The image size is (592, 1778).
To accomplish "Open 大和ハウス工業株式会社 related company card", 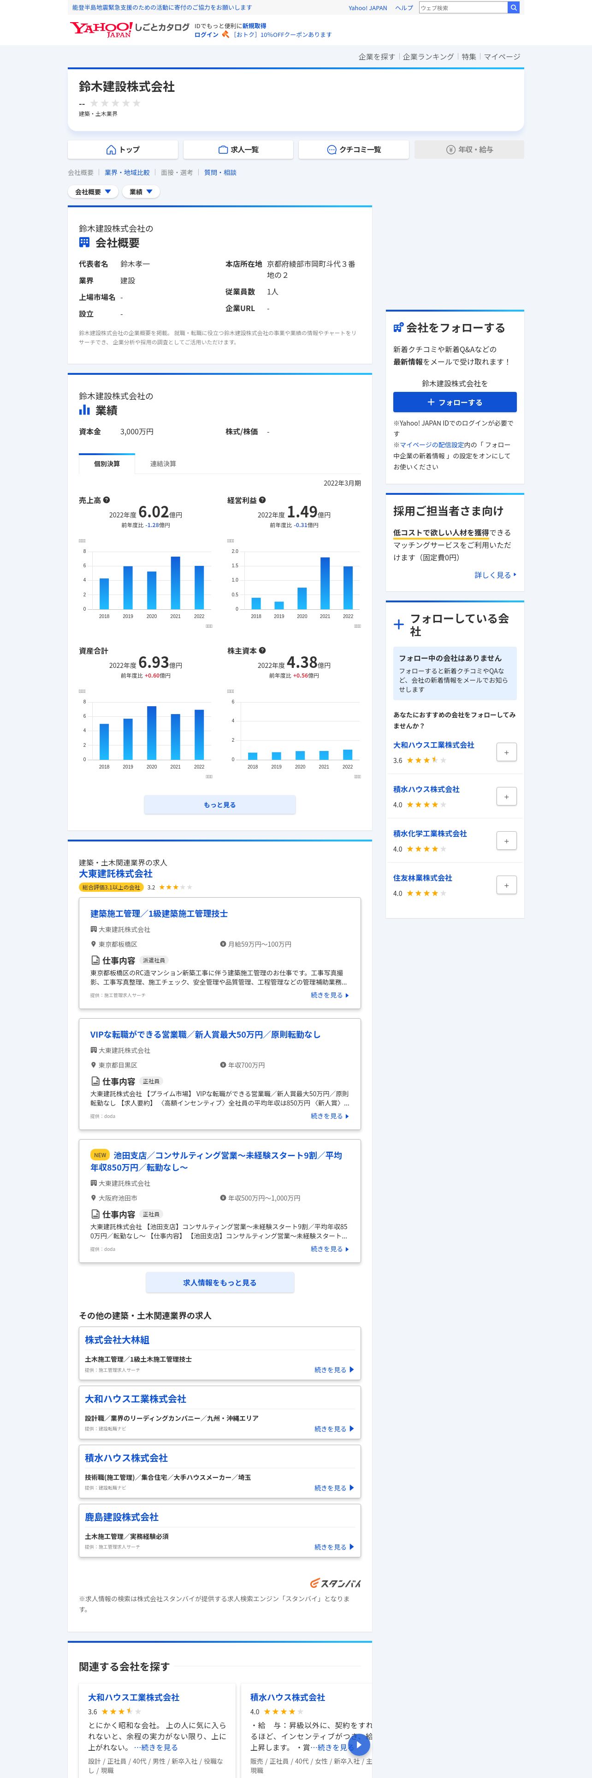I will tap(134, 1697).
